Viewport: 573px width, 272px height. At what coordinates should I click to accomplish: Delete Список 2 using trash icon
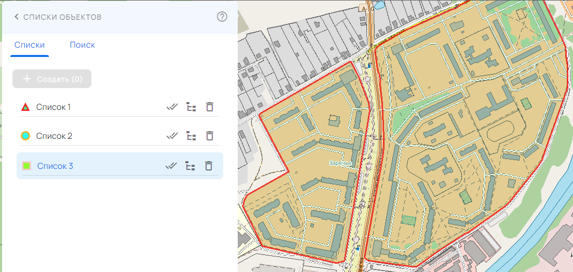209,136
